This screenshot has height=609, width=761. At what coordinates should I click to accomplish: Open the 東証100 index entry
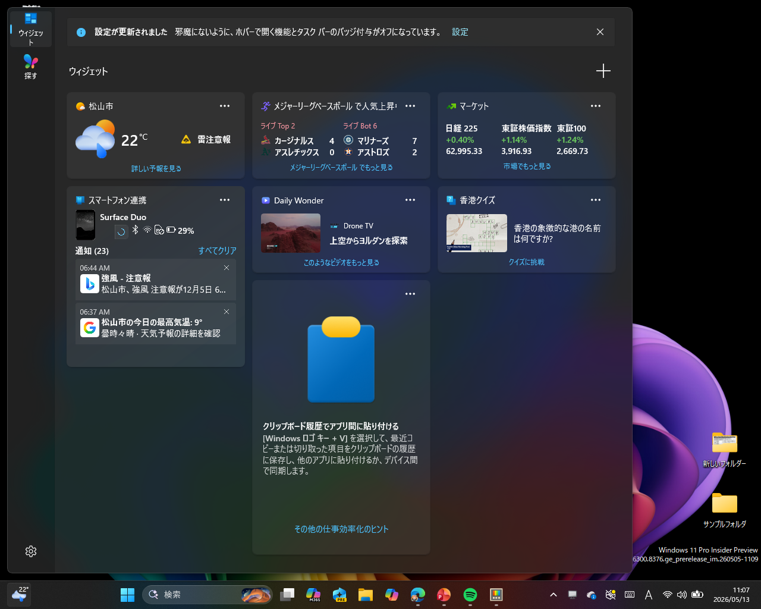pos(573,140)
